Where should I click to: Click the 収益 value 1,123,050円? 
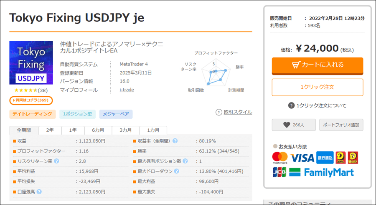click(x=92, y=141)
